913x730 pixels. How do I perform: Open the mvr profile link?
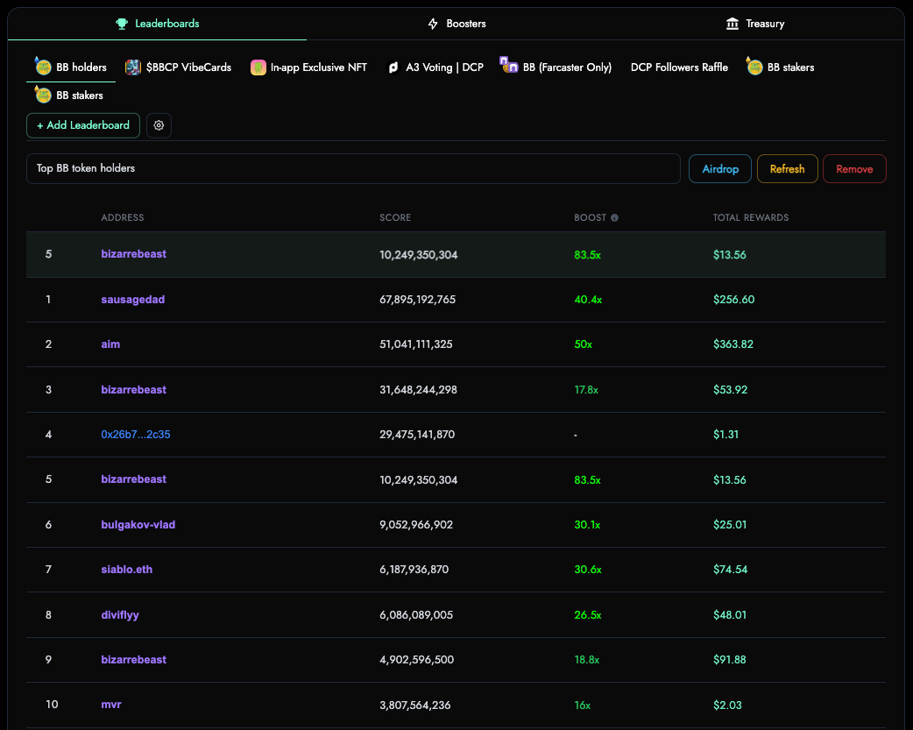[111, 705]
